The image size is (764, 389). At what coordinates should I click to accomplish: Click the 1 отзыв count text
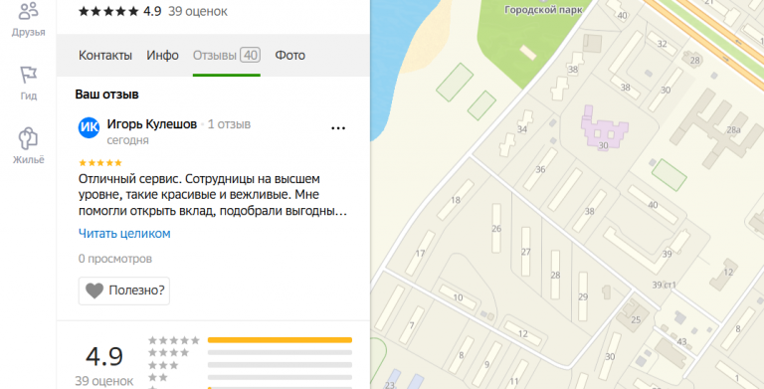pyautogui.click(x=229, y=124)
